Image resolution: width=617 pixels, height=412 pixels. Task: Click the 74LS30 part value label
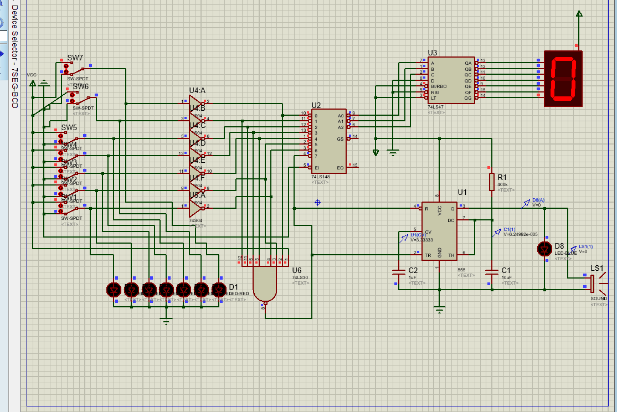tap(300, 277)
